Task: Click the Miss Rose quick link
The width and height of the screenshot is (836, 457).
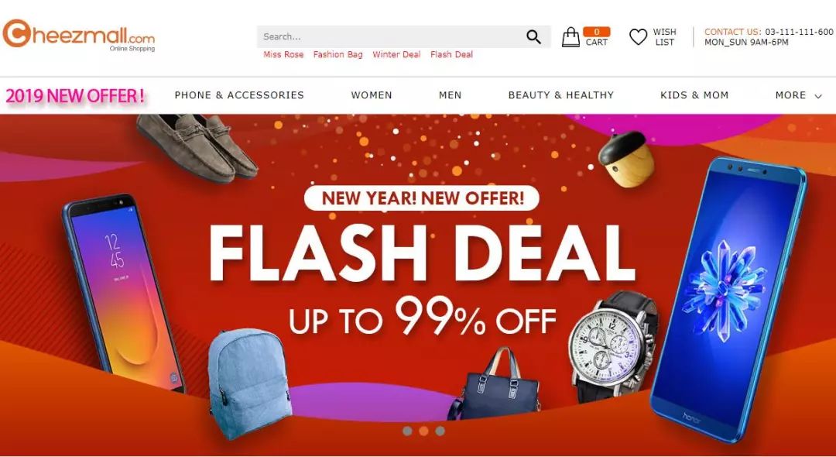Action: coord(283,54)
